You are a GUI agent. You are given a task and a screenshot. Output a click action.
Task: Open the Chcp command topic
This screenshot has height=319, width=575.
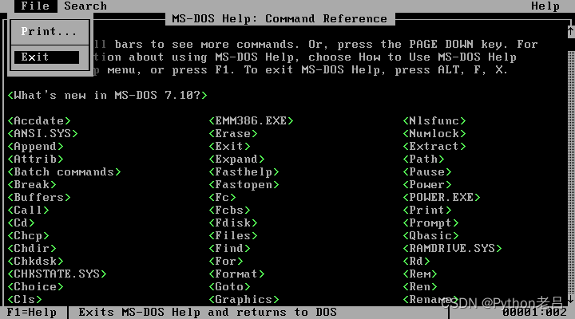(x=28, y=236)
